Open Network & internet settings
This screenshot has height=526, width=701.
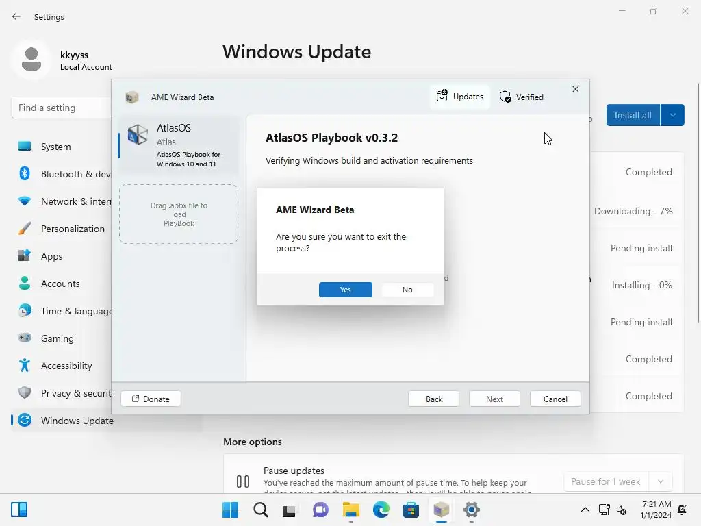pyautogui.click(x=62, y=201)
